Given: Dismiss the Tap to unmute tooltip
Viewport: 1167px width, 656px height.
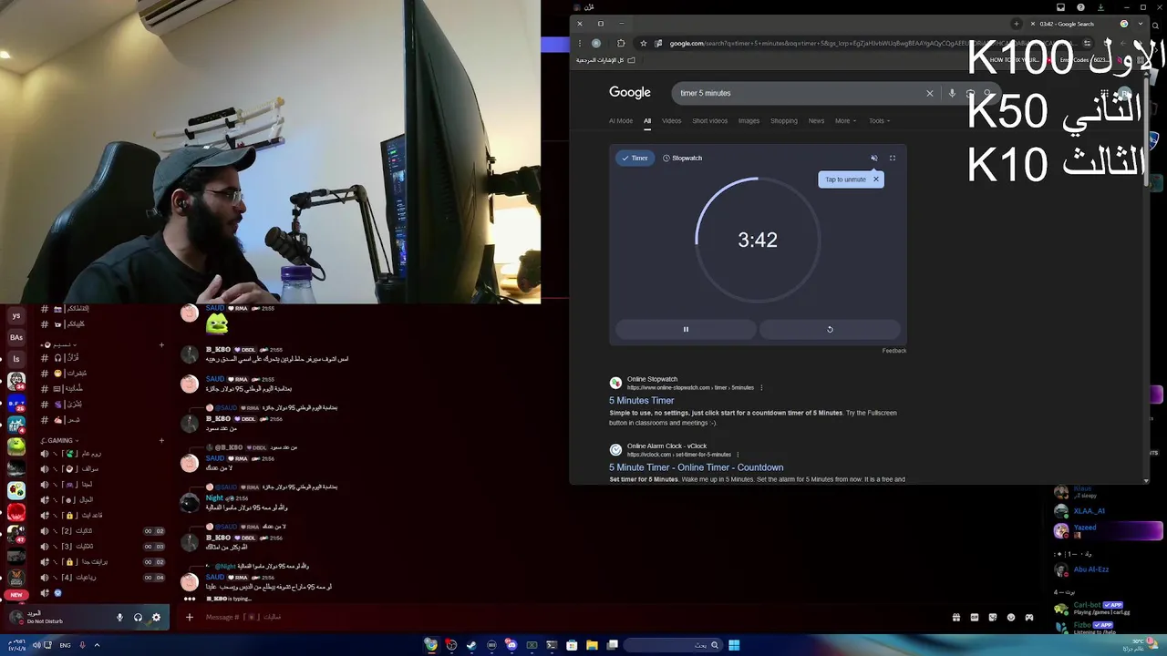Looking at the screenshot, I should tap(876, 179).
